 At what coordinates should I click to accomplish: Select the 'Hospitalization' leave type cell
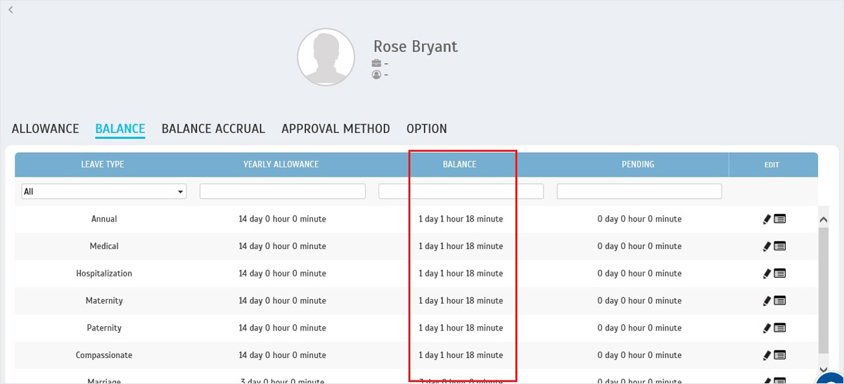[104, 274]
